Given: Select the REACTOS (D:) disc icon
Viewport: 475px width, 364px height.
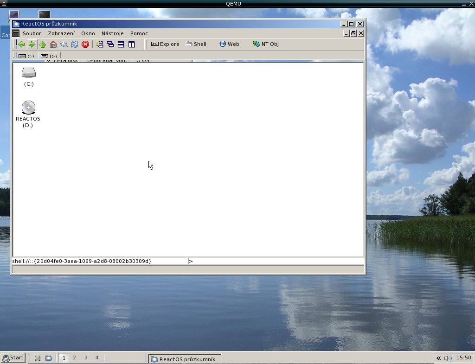Looking at the screenshot, I should coord(28,114).
